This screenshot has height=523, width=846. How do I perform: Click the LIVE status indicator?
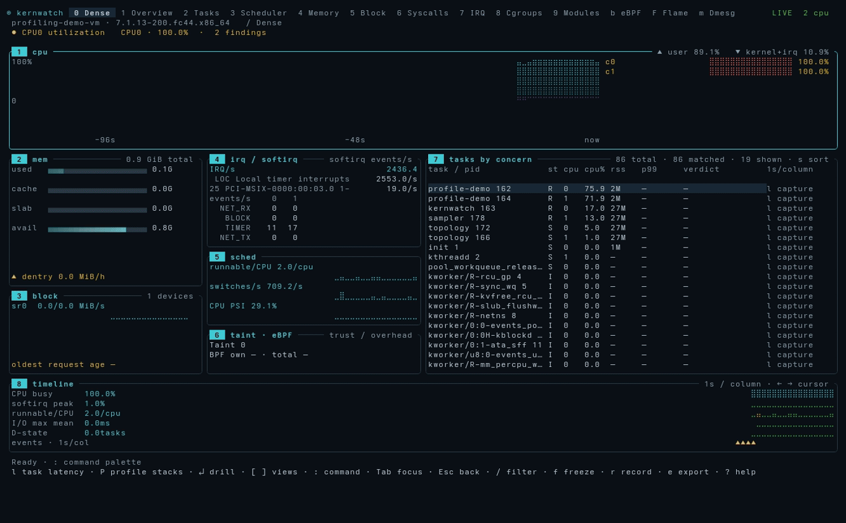click(782, 13)
